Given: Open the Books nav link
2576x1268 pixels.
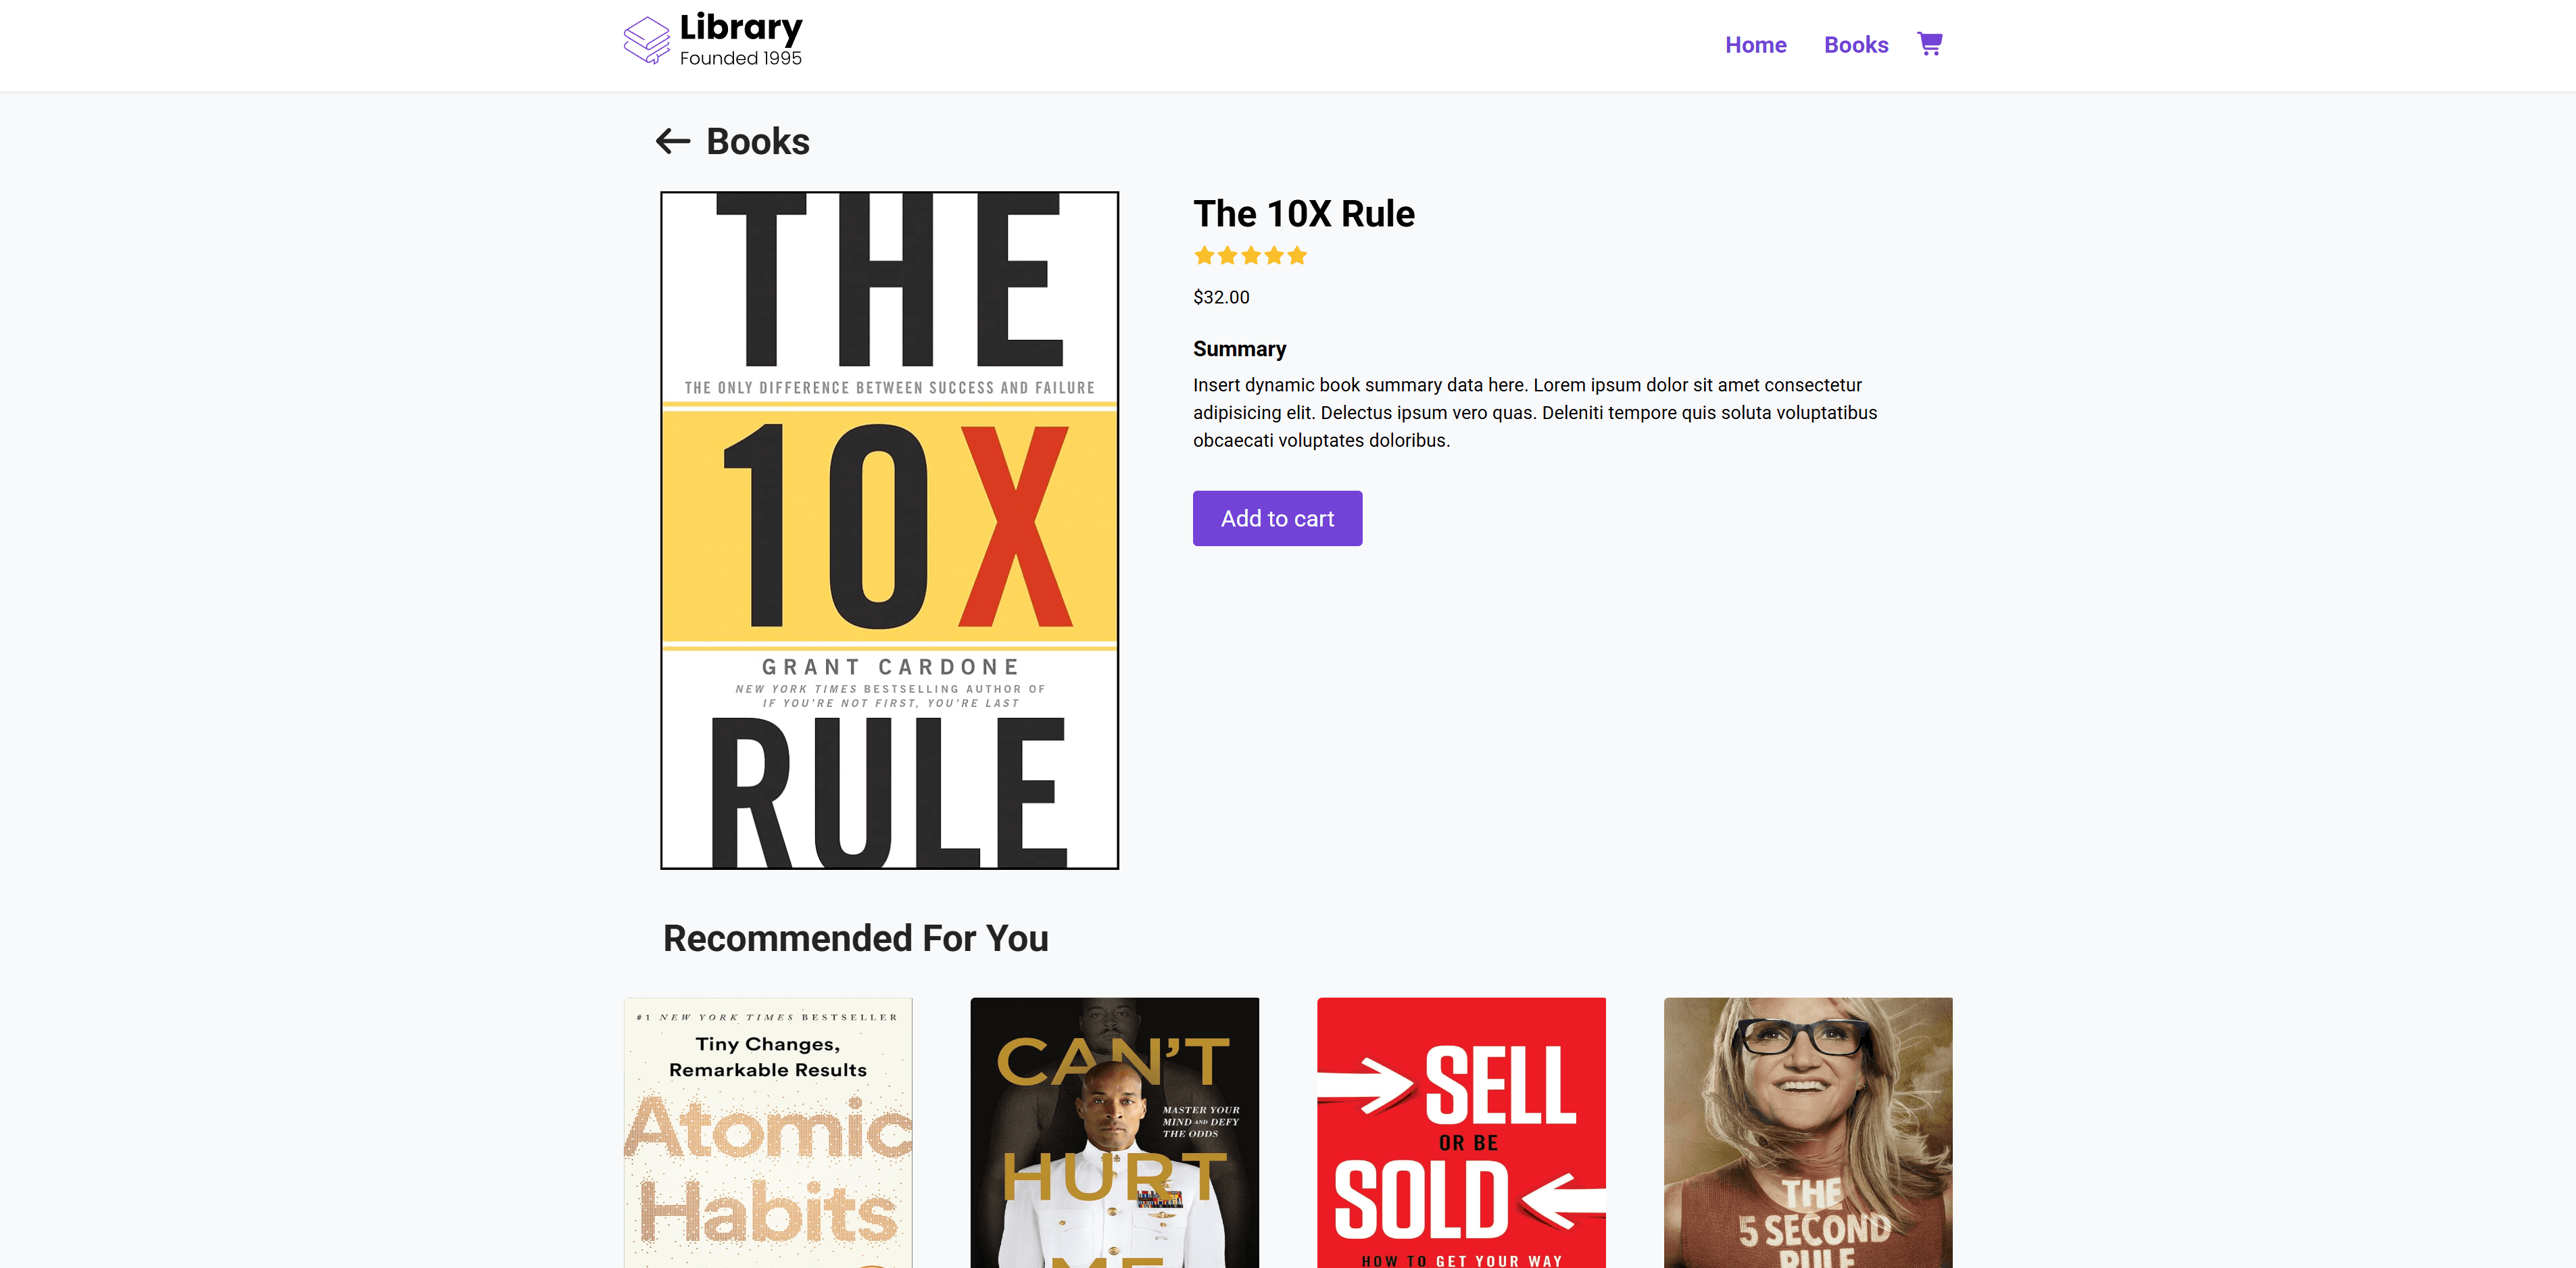Looking at the screenshot, I should point(1855,45).
